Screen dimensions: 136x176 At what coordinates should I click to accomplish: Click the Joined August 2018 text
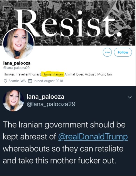click(48, 81)
